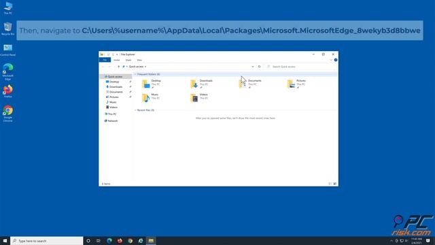
Task: Click taskbar 'Type here to search' box
Action: tap(47, 241)
